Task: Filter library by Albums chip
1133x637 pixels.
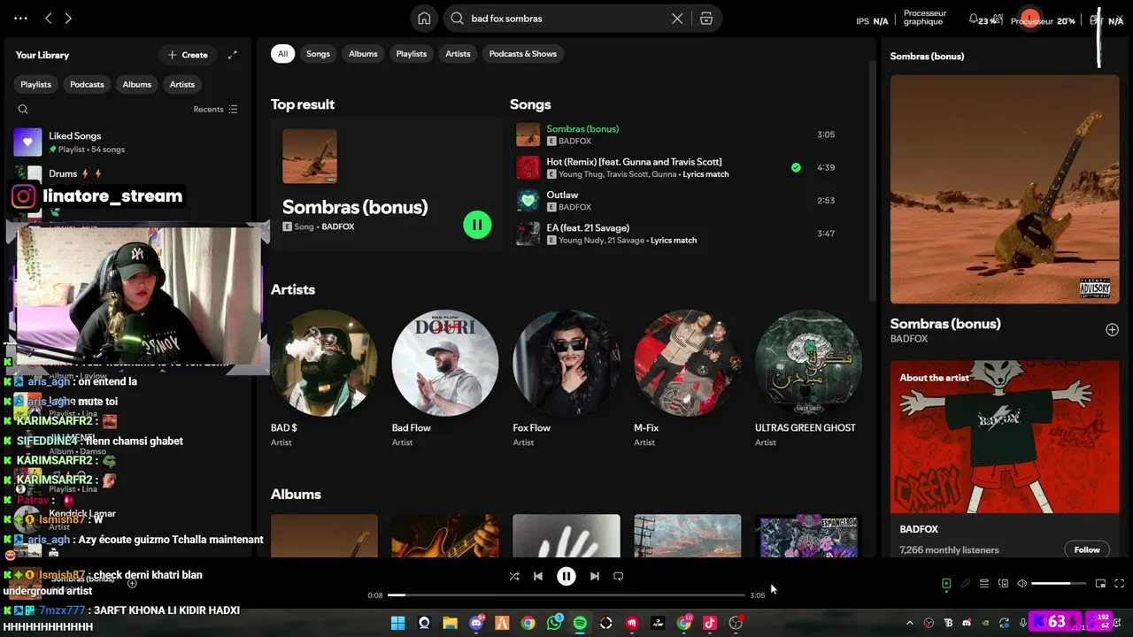Action: (136, 84)
